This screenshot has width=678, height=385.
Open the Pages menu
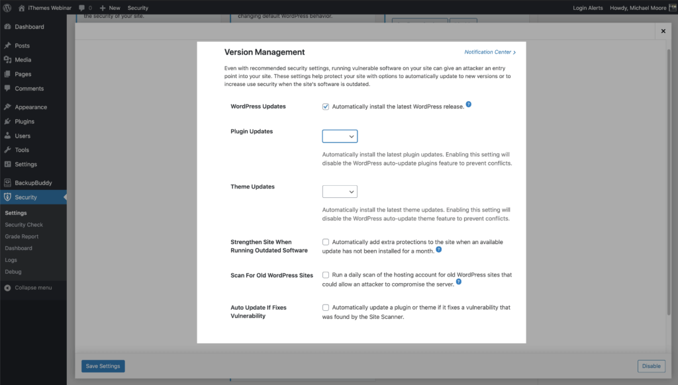pos(23,74)
